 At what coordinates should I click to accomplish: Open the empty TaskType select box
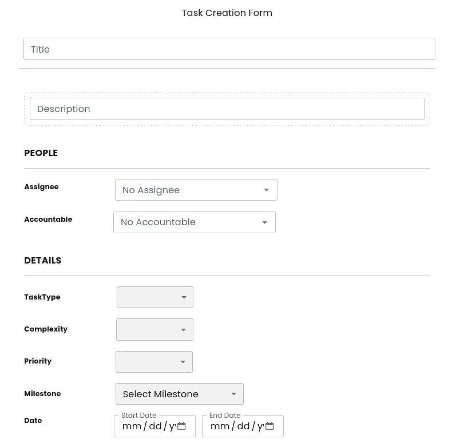(x=149, y=297)
